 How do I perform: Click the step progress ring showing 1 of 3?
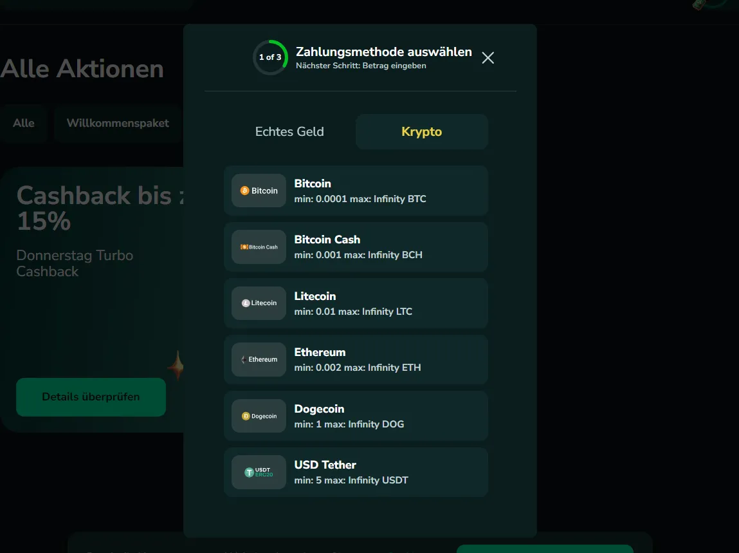270,57
